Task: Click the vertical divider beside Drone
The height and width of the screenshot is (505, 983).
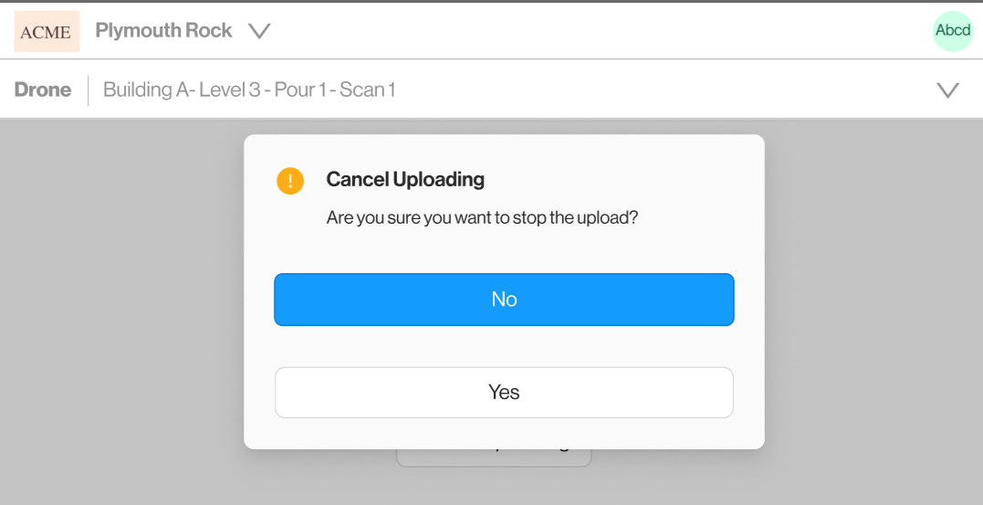Action: click(x=89, y=89)
